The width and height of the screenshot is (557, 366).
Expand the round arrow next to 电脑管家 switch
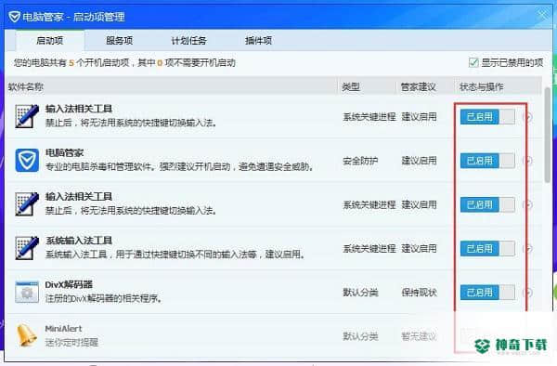tap(528, 161)
